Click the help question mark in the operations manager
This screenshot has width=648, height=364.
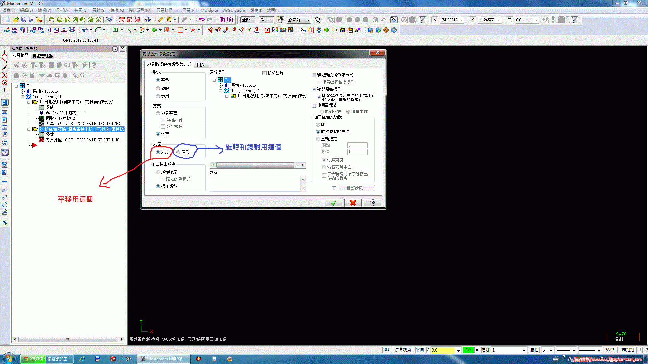click(x=94, y=65)
